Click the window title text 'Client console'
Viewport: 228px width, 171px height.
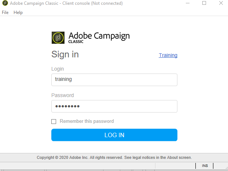pos(84,3)
